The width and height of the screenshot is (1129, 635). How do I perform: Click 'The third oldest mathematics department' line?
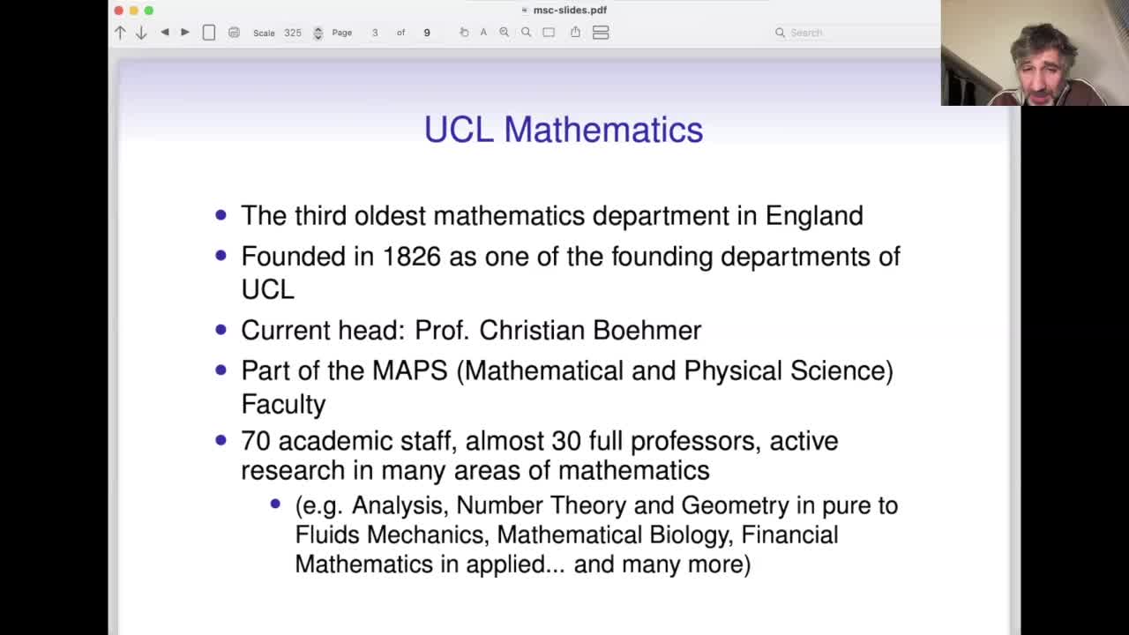click(x=552, y=216)
